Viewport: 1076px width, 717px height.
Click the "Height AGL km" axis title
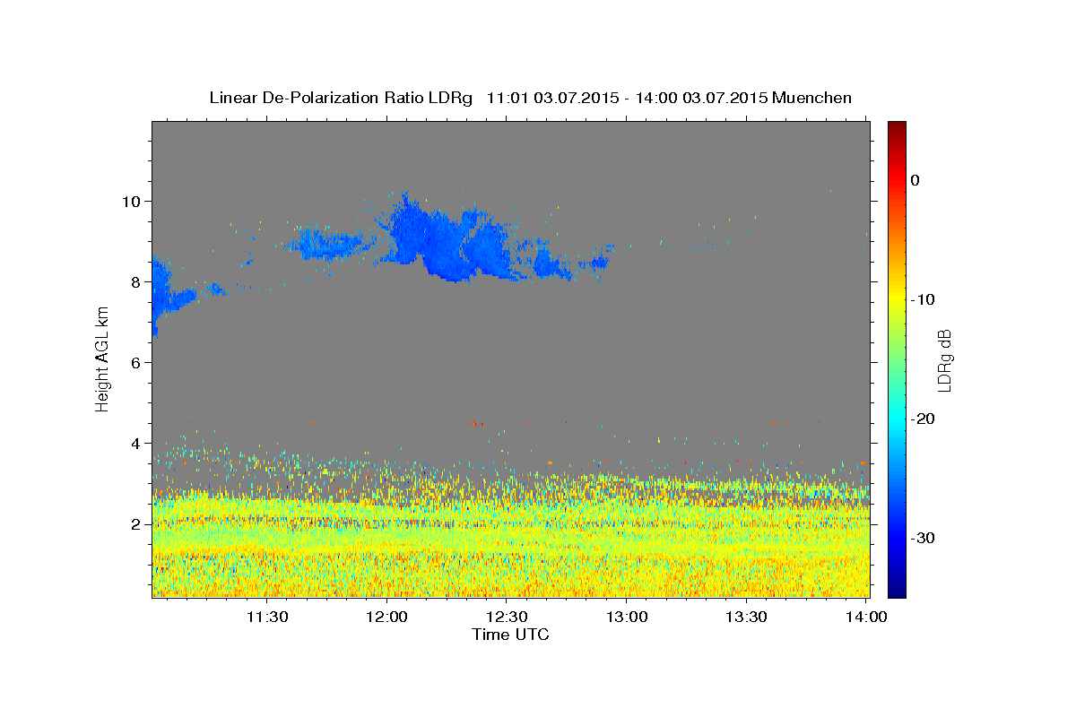[x=102, y=359]
